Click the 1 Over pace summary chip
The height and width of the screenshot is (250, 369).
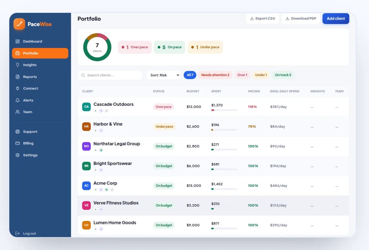pos(135,47)
